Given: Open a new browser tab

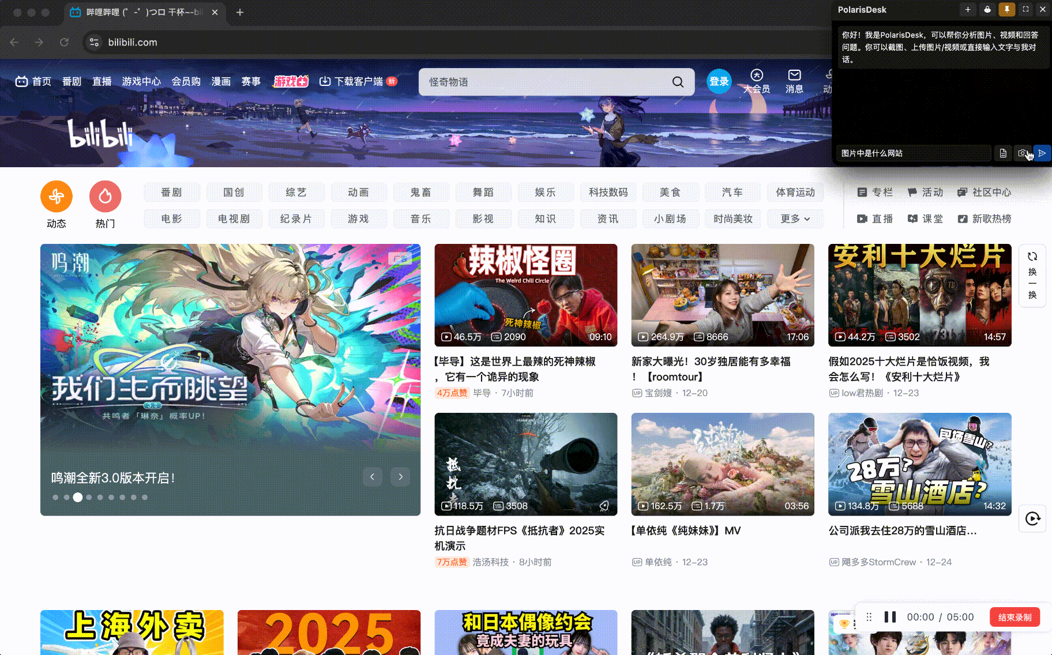Looking at the screenshot, I should coord(240,12).
